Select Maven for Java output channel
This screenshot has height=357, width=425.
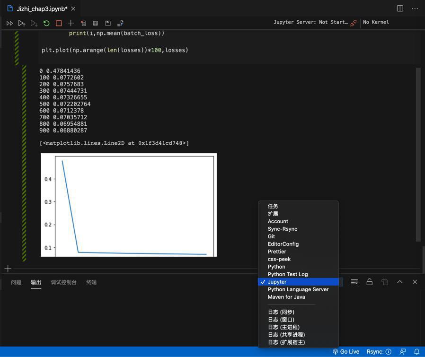pyautogui.click(x=299, y=297)
